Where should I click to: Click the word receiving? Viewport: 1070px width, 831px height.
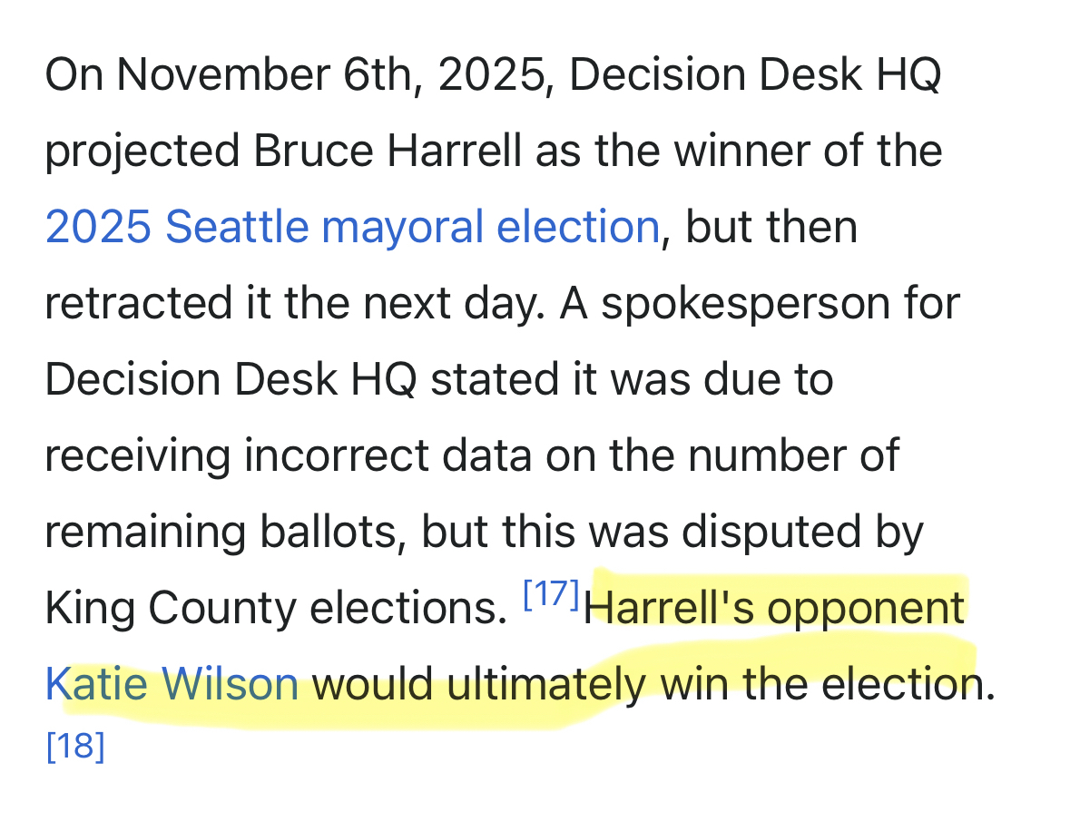click(x=138, y=455)
